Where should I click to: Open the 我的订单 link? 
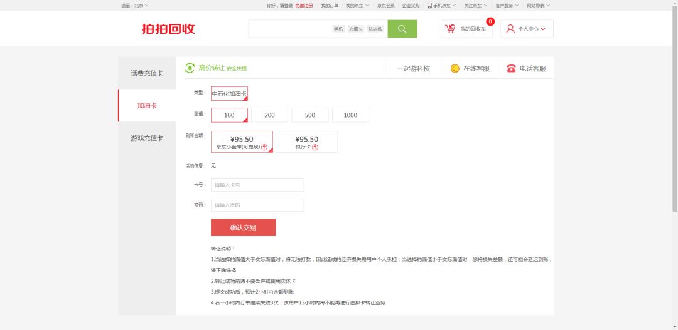330,6
